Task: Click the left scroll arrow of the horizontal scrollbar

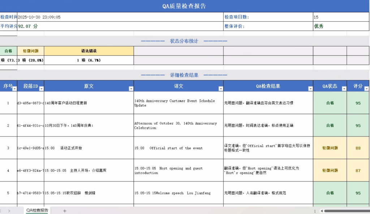Action: pos(322,211)
